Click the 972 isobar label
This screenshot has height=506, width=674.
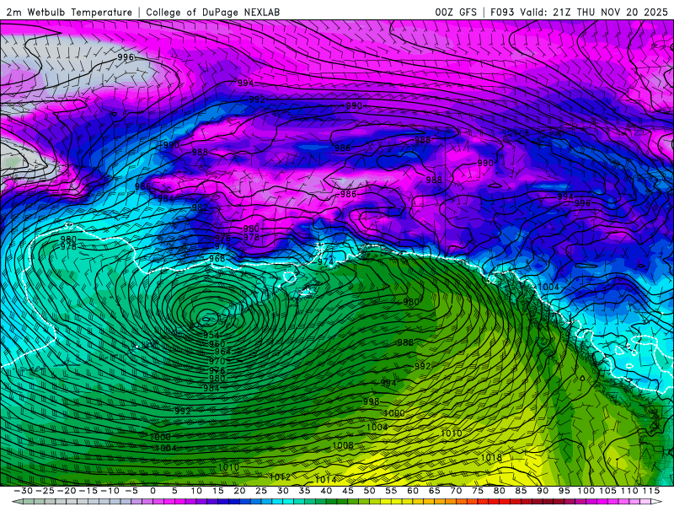[222, 246]
